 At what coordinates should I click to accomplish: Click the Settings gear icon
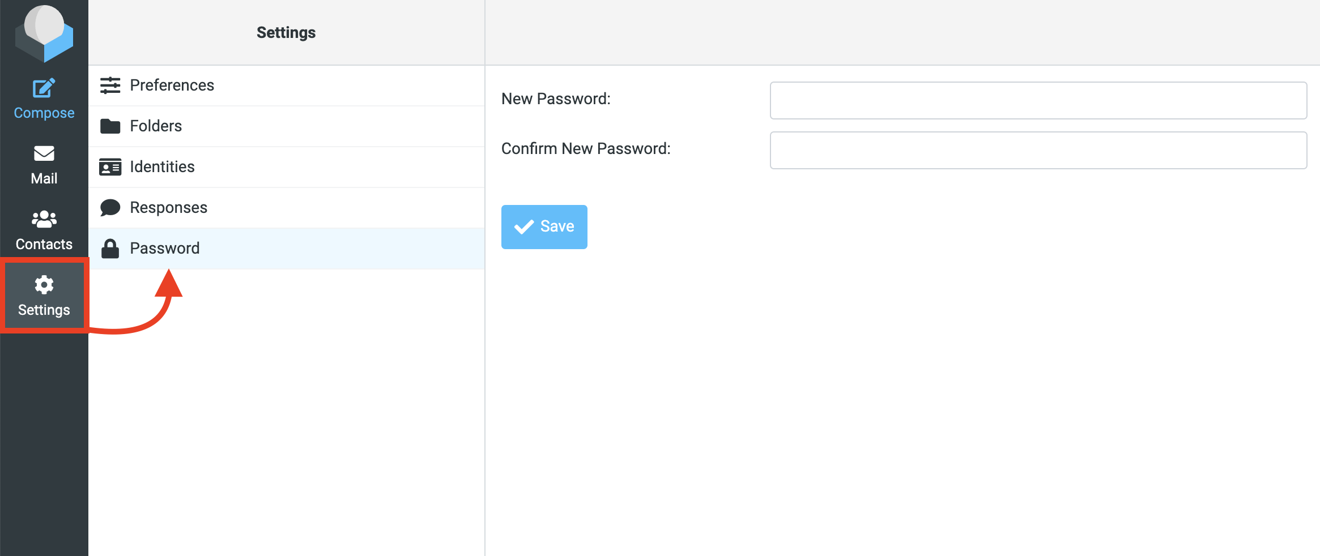coord(44,285)
